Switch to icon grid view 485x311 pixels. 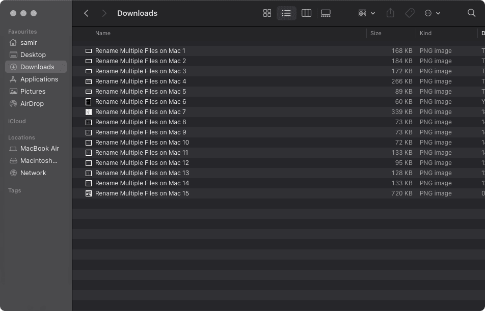pos(267,13)
